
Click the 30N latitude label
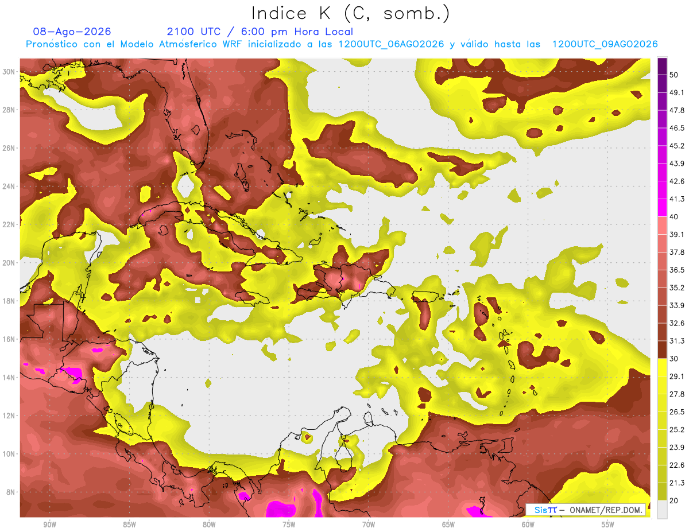(9, 72)
